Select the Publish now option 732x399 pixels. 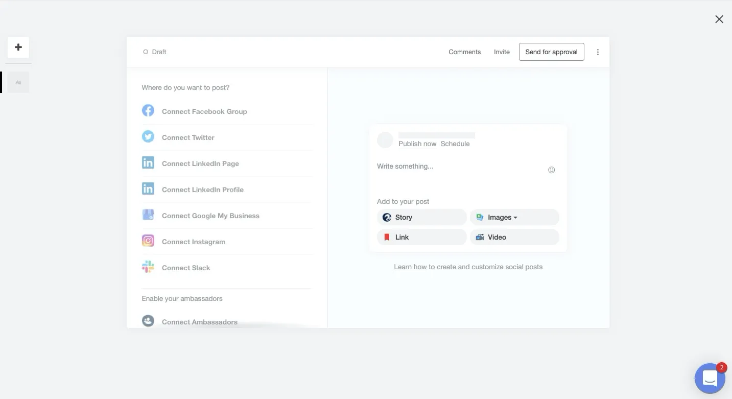coord(417,144)
